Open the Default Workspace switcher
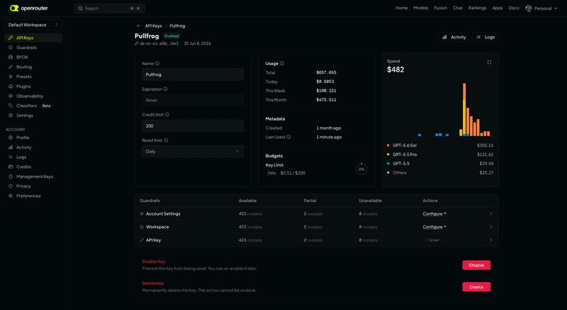The height and width of the screenshot is (310, 567). coord(34,25)
